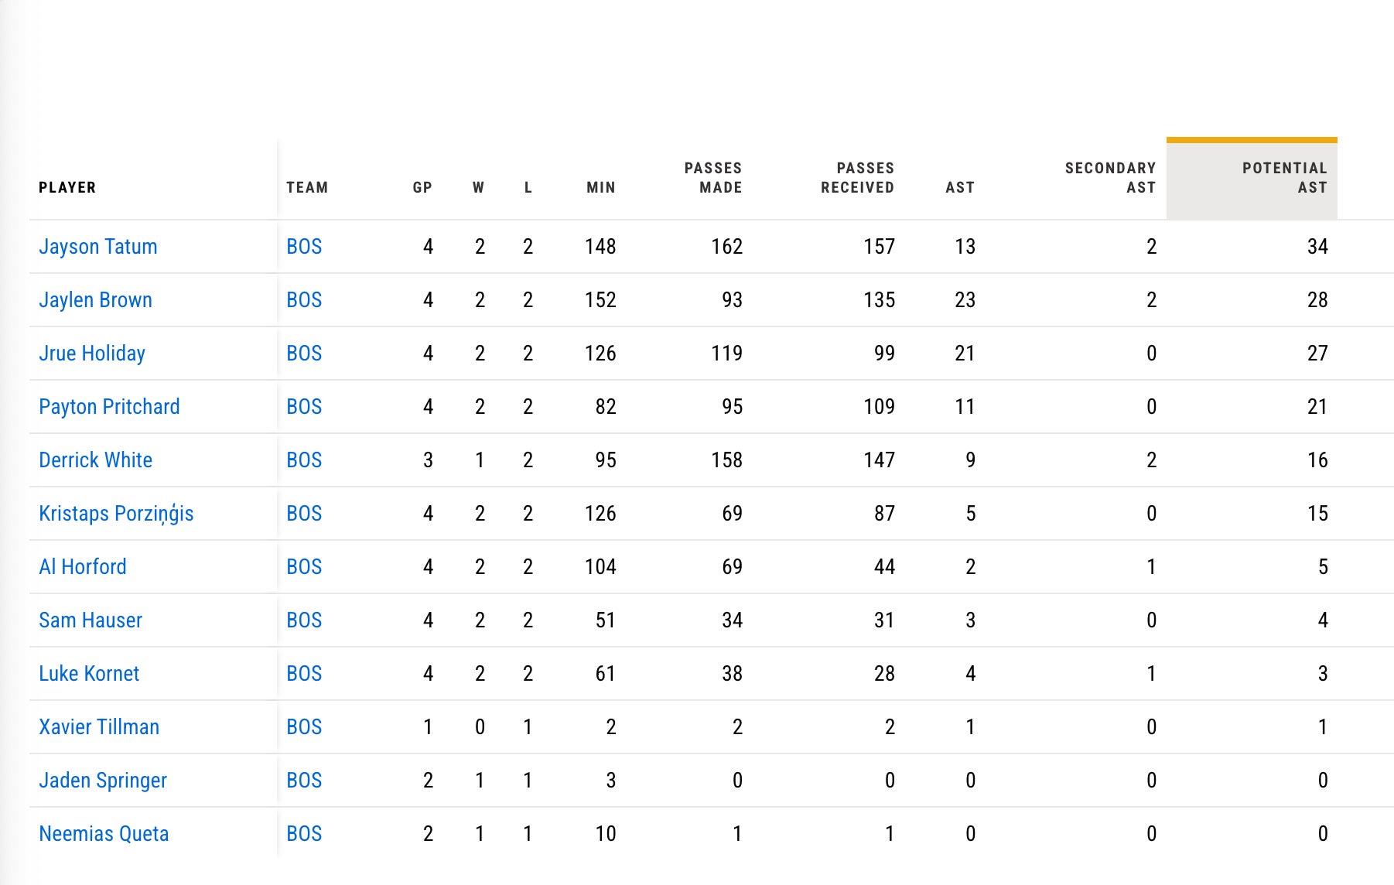The image size is (1394, 885).
Task: Open Neemias Queta's player link
Action: coord(104,834)
